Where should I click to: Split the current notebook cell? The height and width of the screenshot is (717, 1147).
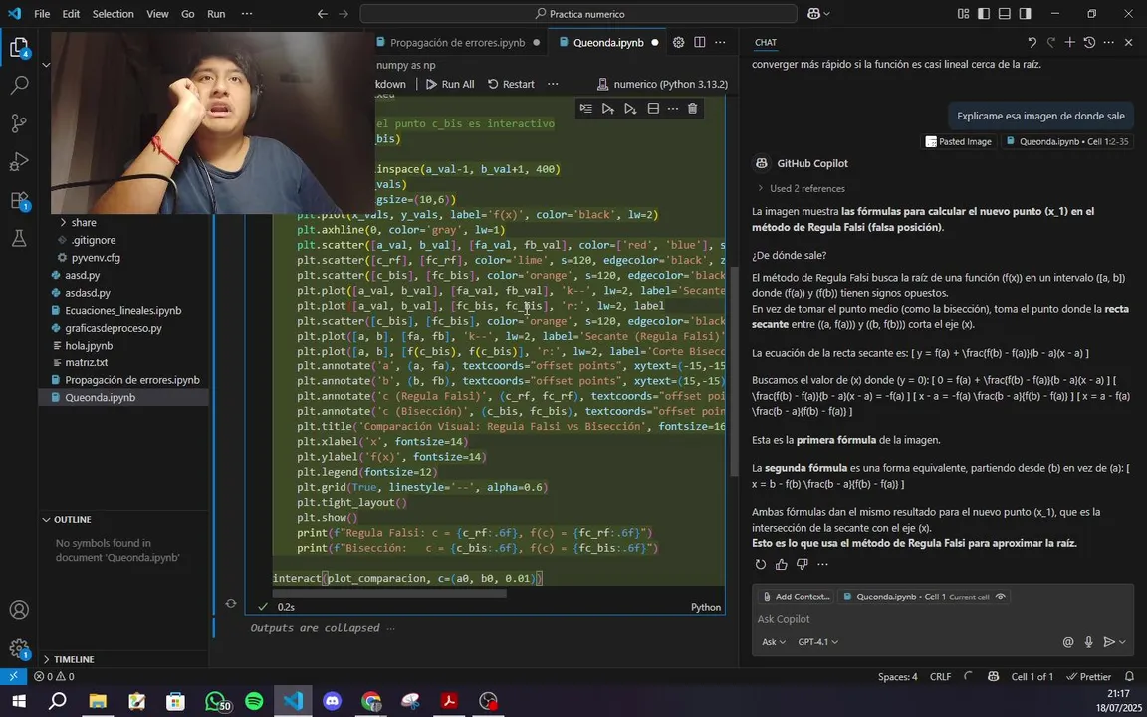(x=653, y=109)
